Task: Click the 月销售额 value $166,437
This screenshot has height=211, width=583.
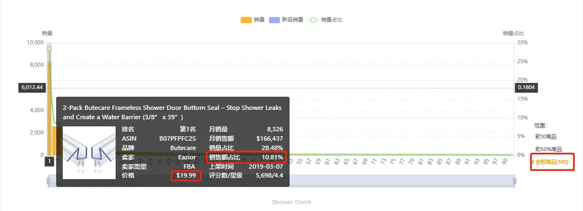Action: point(270,138)
